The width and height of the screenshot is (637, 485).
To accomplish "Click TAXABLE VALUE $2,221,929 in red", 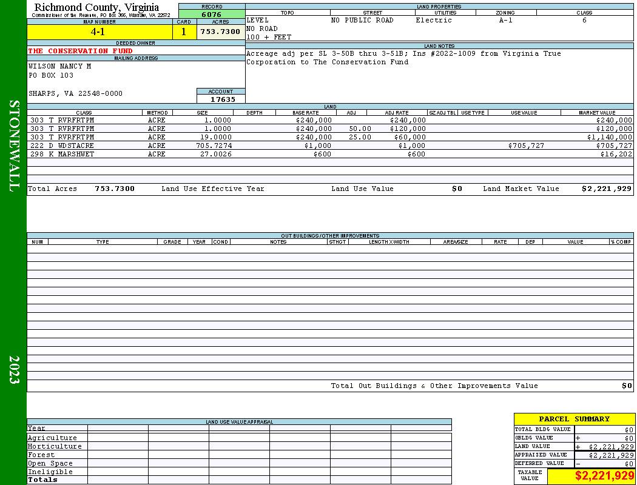I will click(x=604, y=476).
